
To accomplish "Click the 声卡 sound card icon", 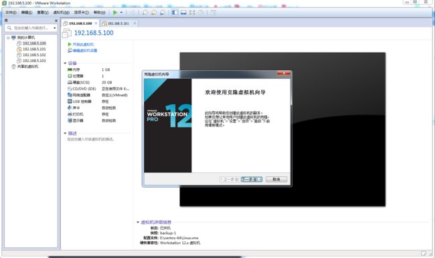I will click(70, 108).
